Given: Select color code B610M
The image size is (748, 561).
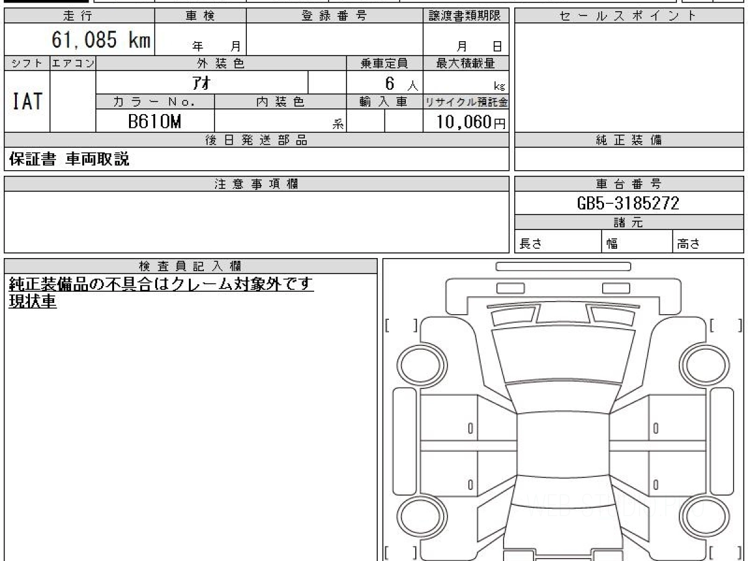Looking at the screenshot, I should pyautogui.click(x=155, y=121).
